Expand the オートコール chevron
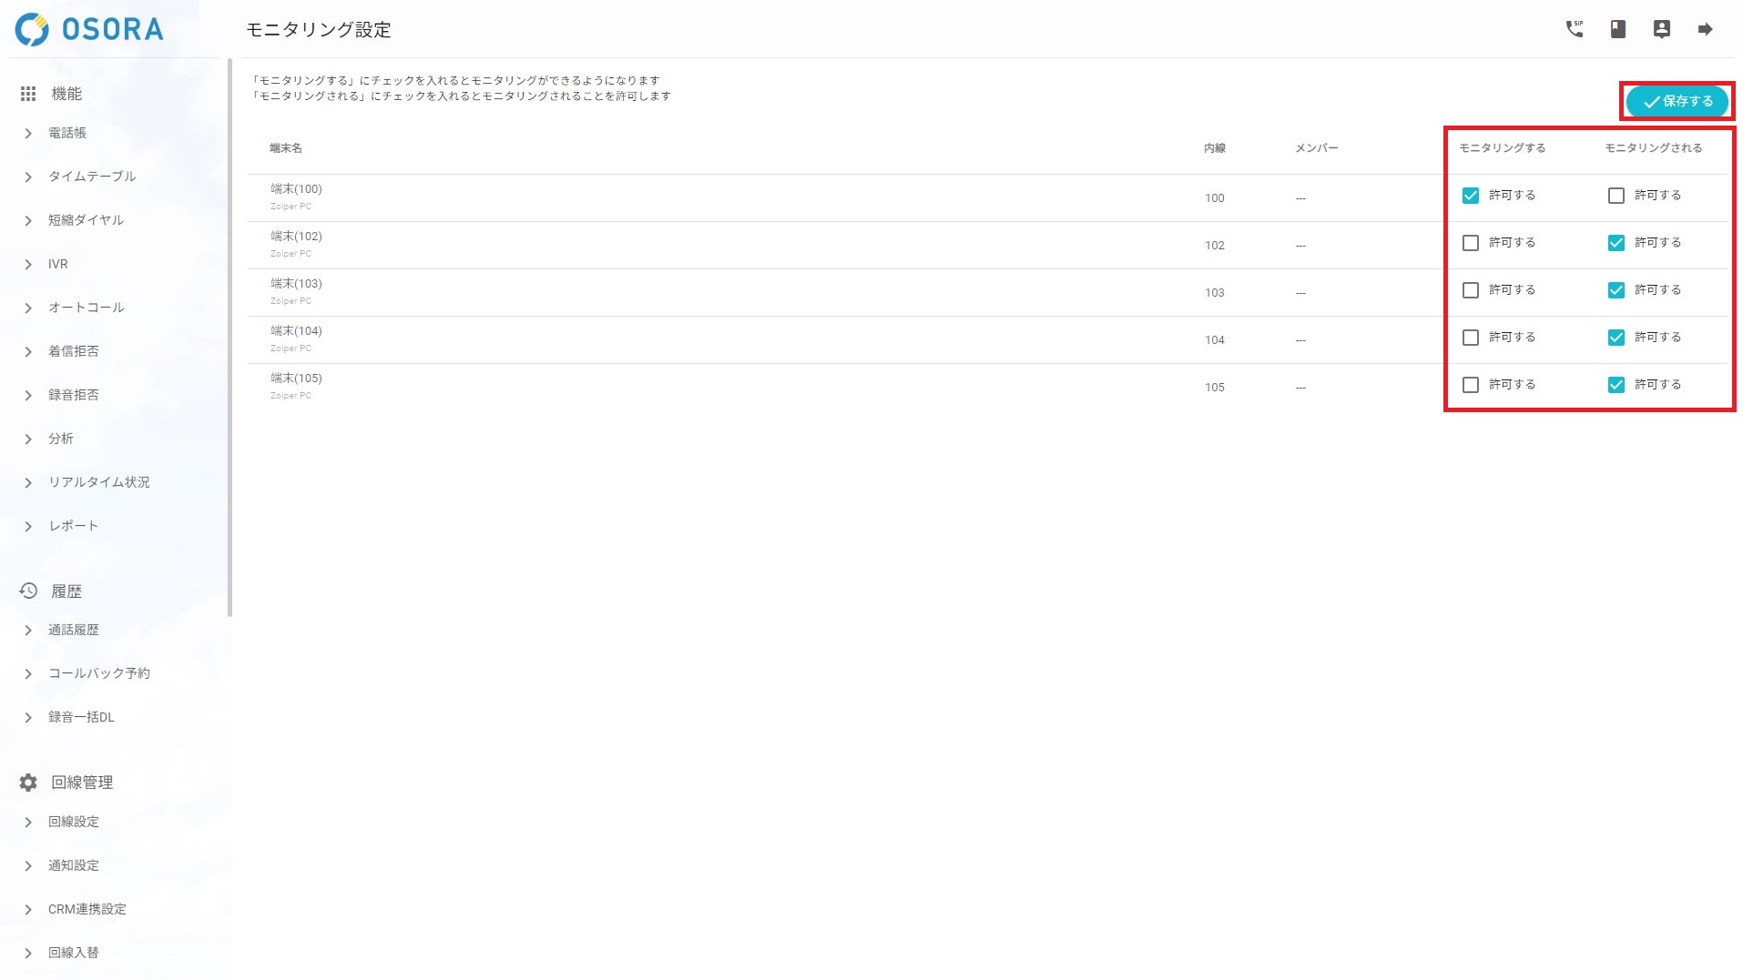Screen dimensions: 1743x980 click(x=28, y=308)
